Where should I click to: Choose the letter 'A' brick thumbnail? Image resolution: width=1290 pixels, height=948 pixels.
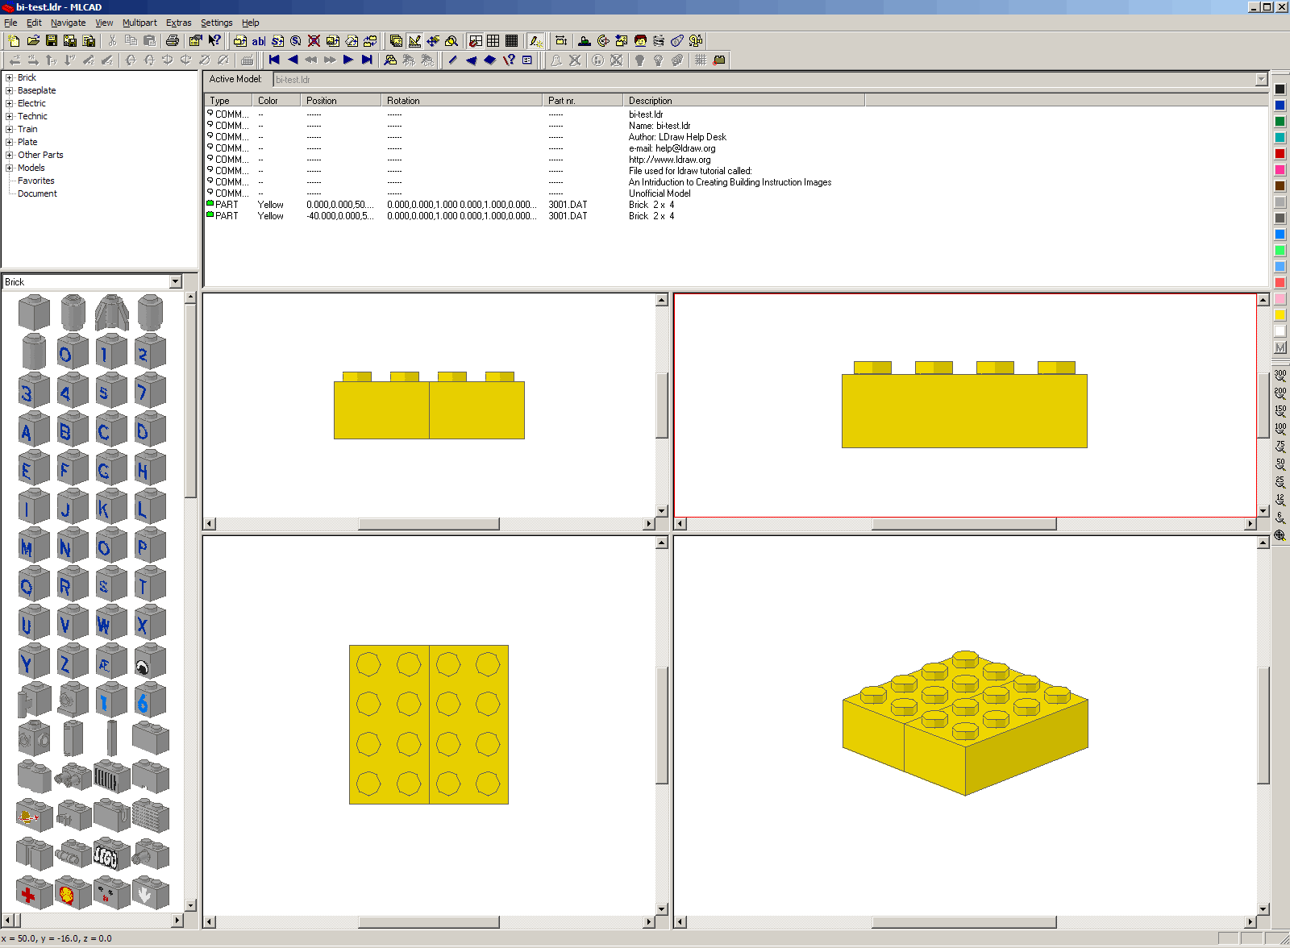click(x=34, y=430)
